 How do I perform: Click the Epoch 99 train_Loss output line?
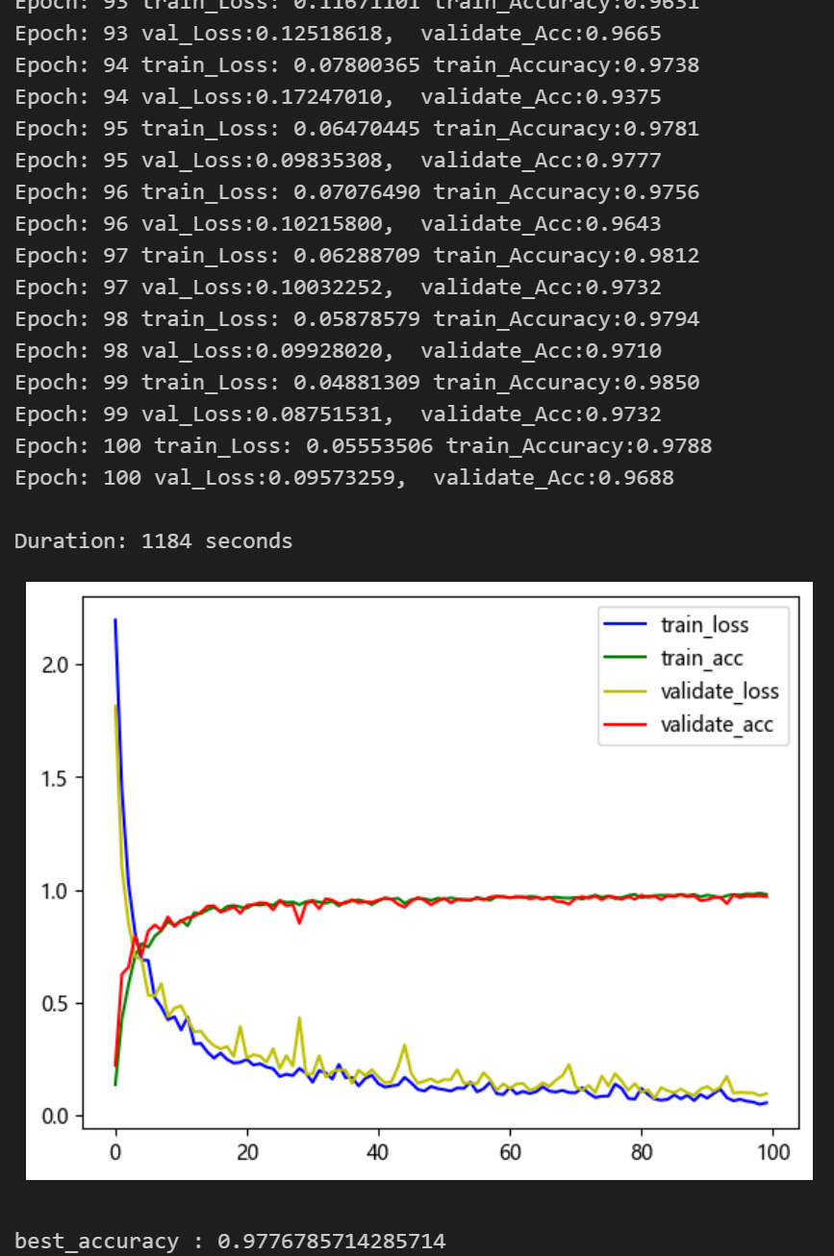[x=357, y=383]
